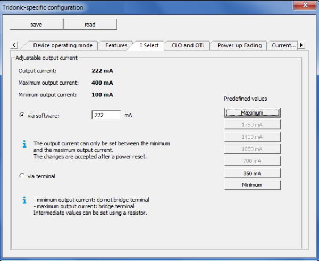Click the Maximum output current value 400 mA
Viewport: 319px width, 261px height.
[102, 83]
